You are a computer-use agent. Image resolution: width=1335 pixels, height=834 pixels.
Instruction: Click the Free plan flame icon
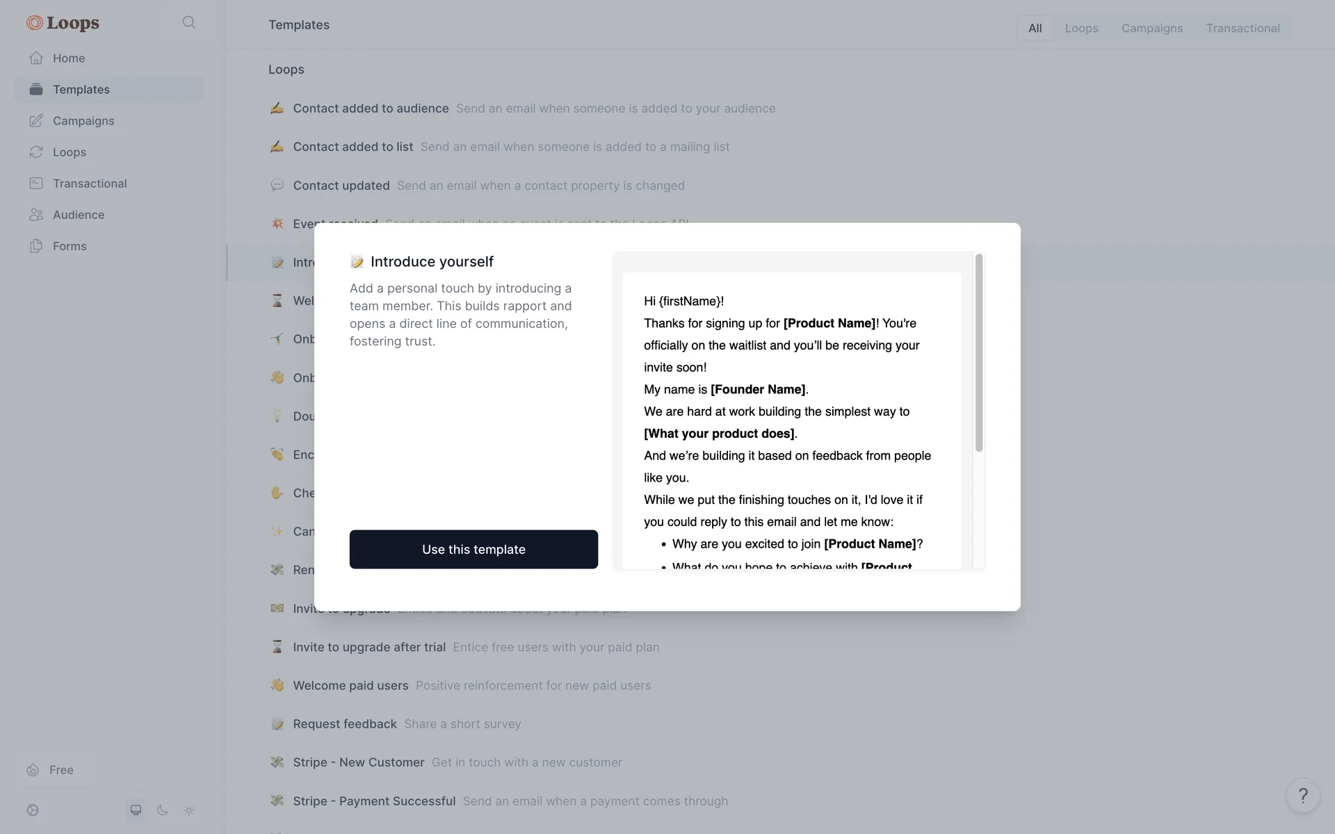point(33,770)
